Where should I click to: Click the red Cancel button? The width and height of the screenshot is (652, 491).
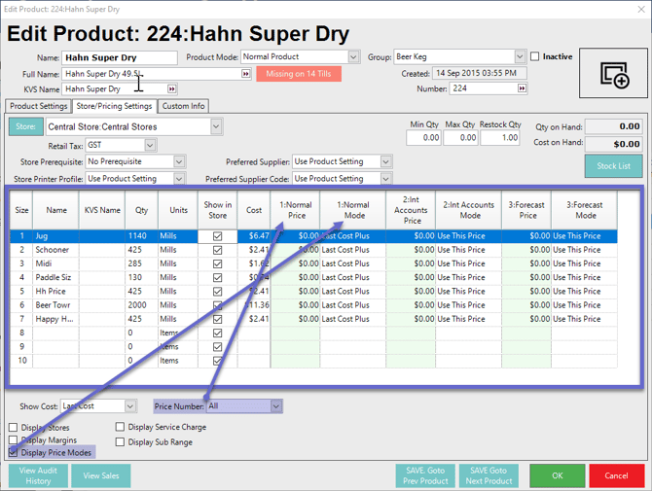616,476
